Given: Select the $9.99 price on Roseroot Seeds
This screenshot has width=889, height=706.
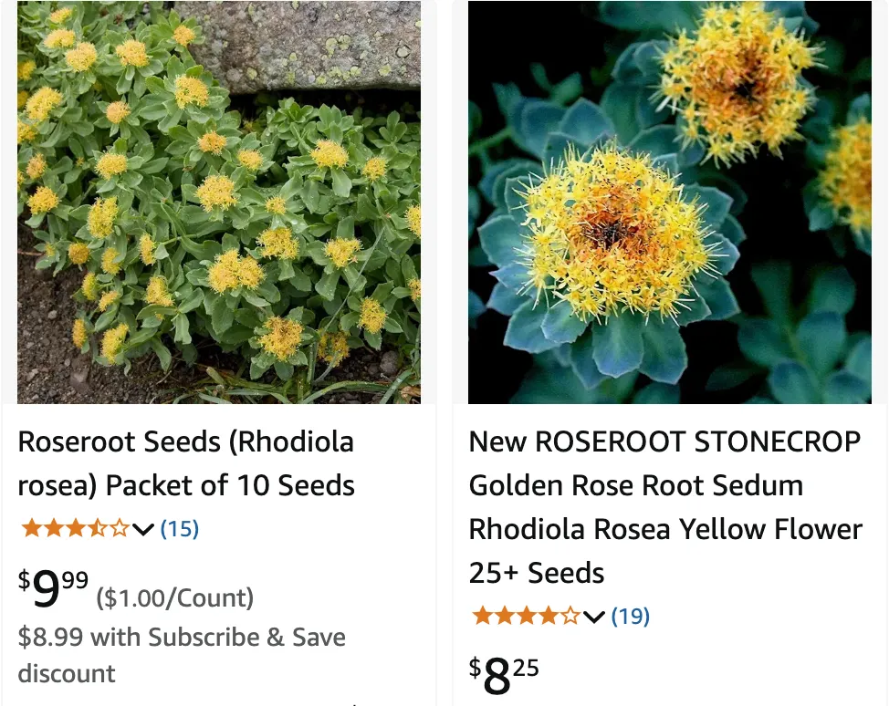Looking at the screenshot, I should pyautogui.click(x=54, y=590).
